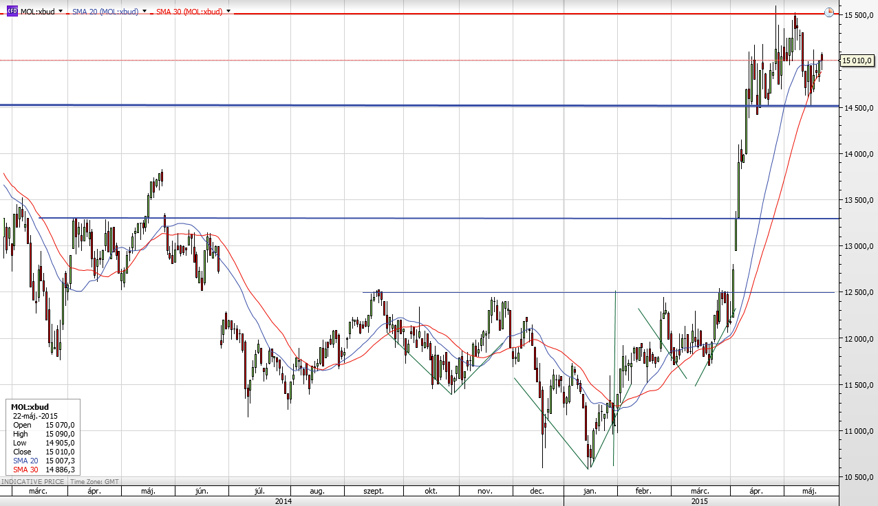Click the Close 15 010,0 info value

point(58,452)
